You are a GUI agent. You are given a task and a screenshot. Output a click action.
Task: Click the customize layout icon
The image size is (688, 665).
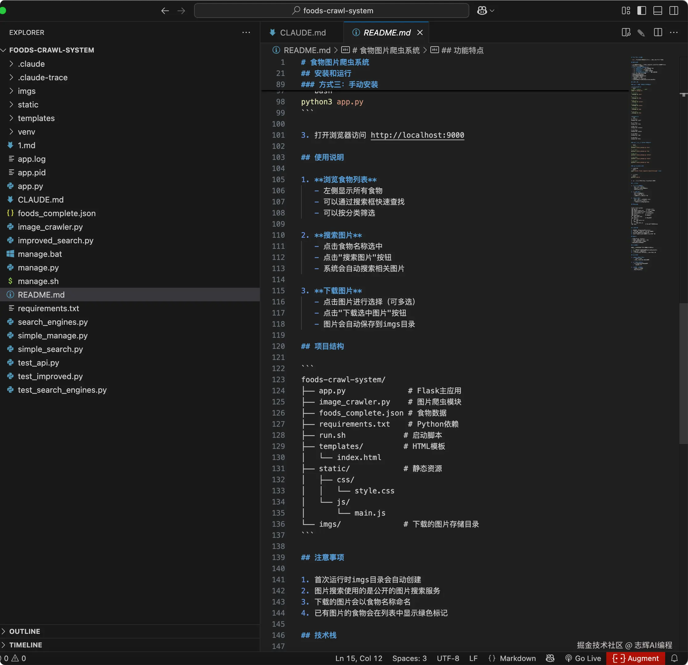(x=626, y=10)
